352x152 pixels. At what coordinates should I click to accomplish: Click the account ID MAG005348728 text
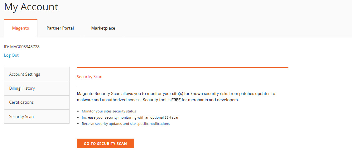click(x=22, y=47)
